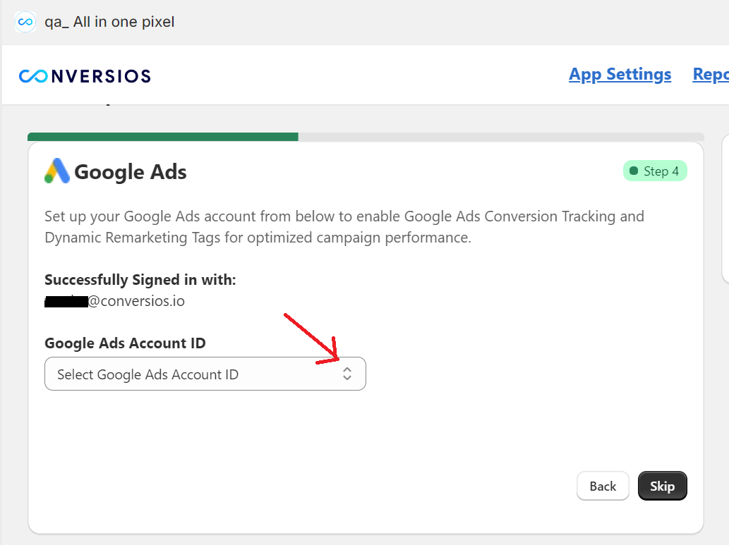Click the "Google Ads Account ID" label

coord(125,343)
